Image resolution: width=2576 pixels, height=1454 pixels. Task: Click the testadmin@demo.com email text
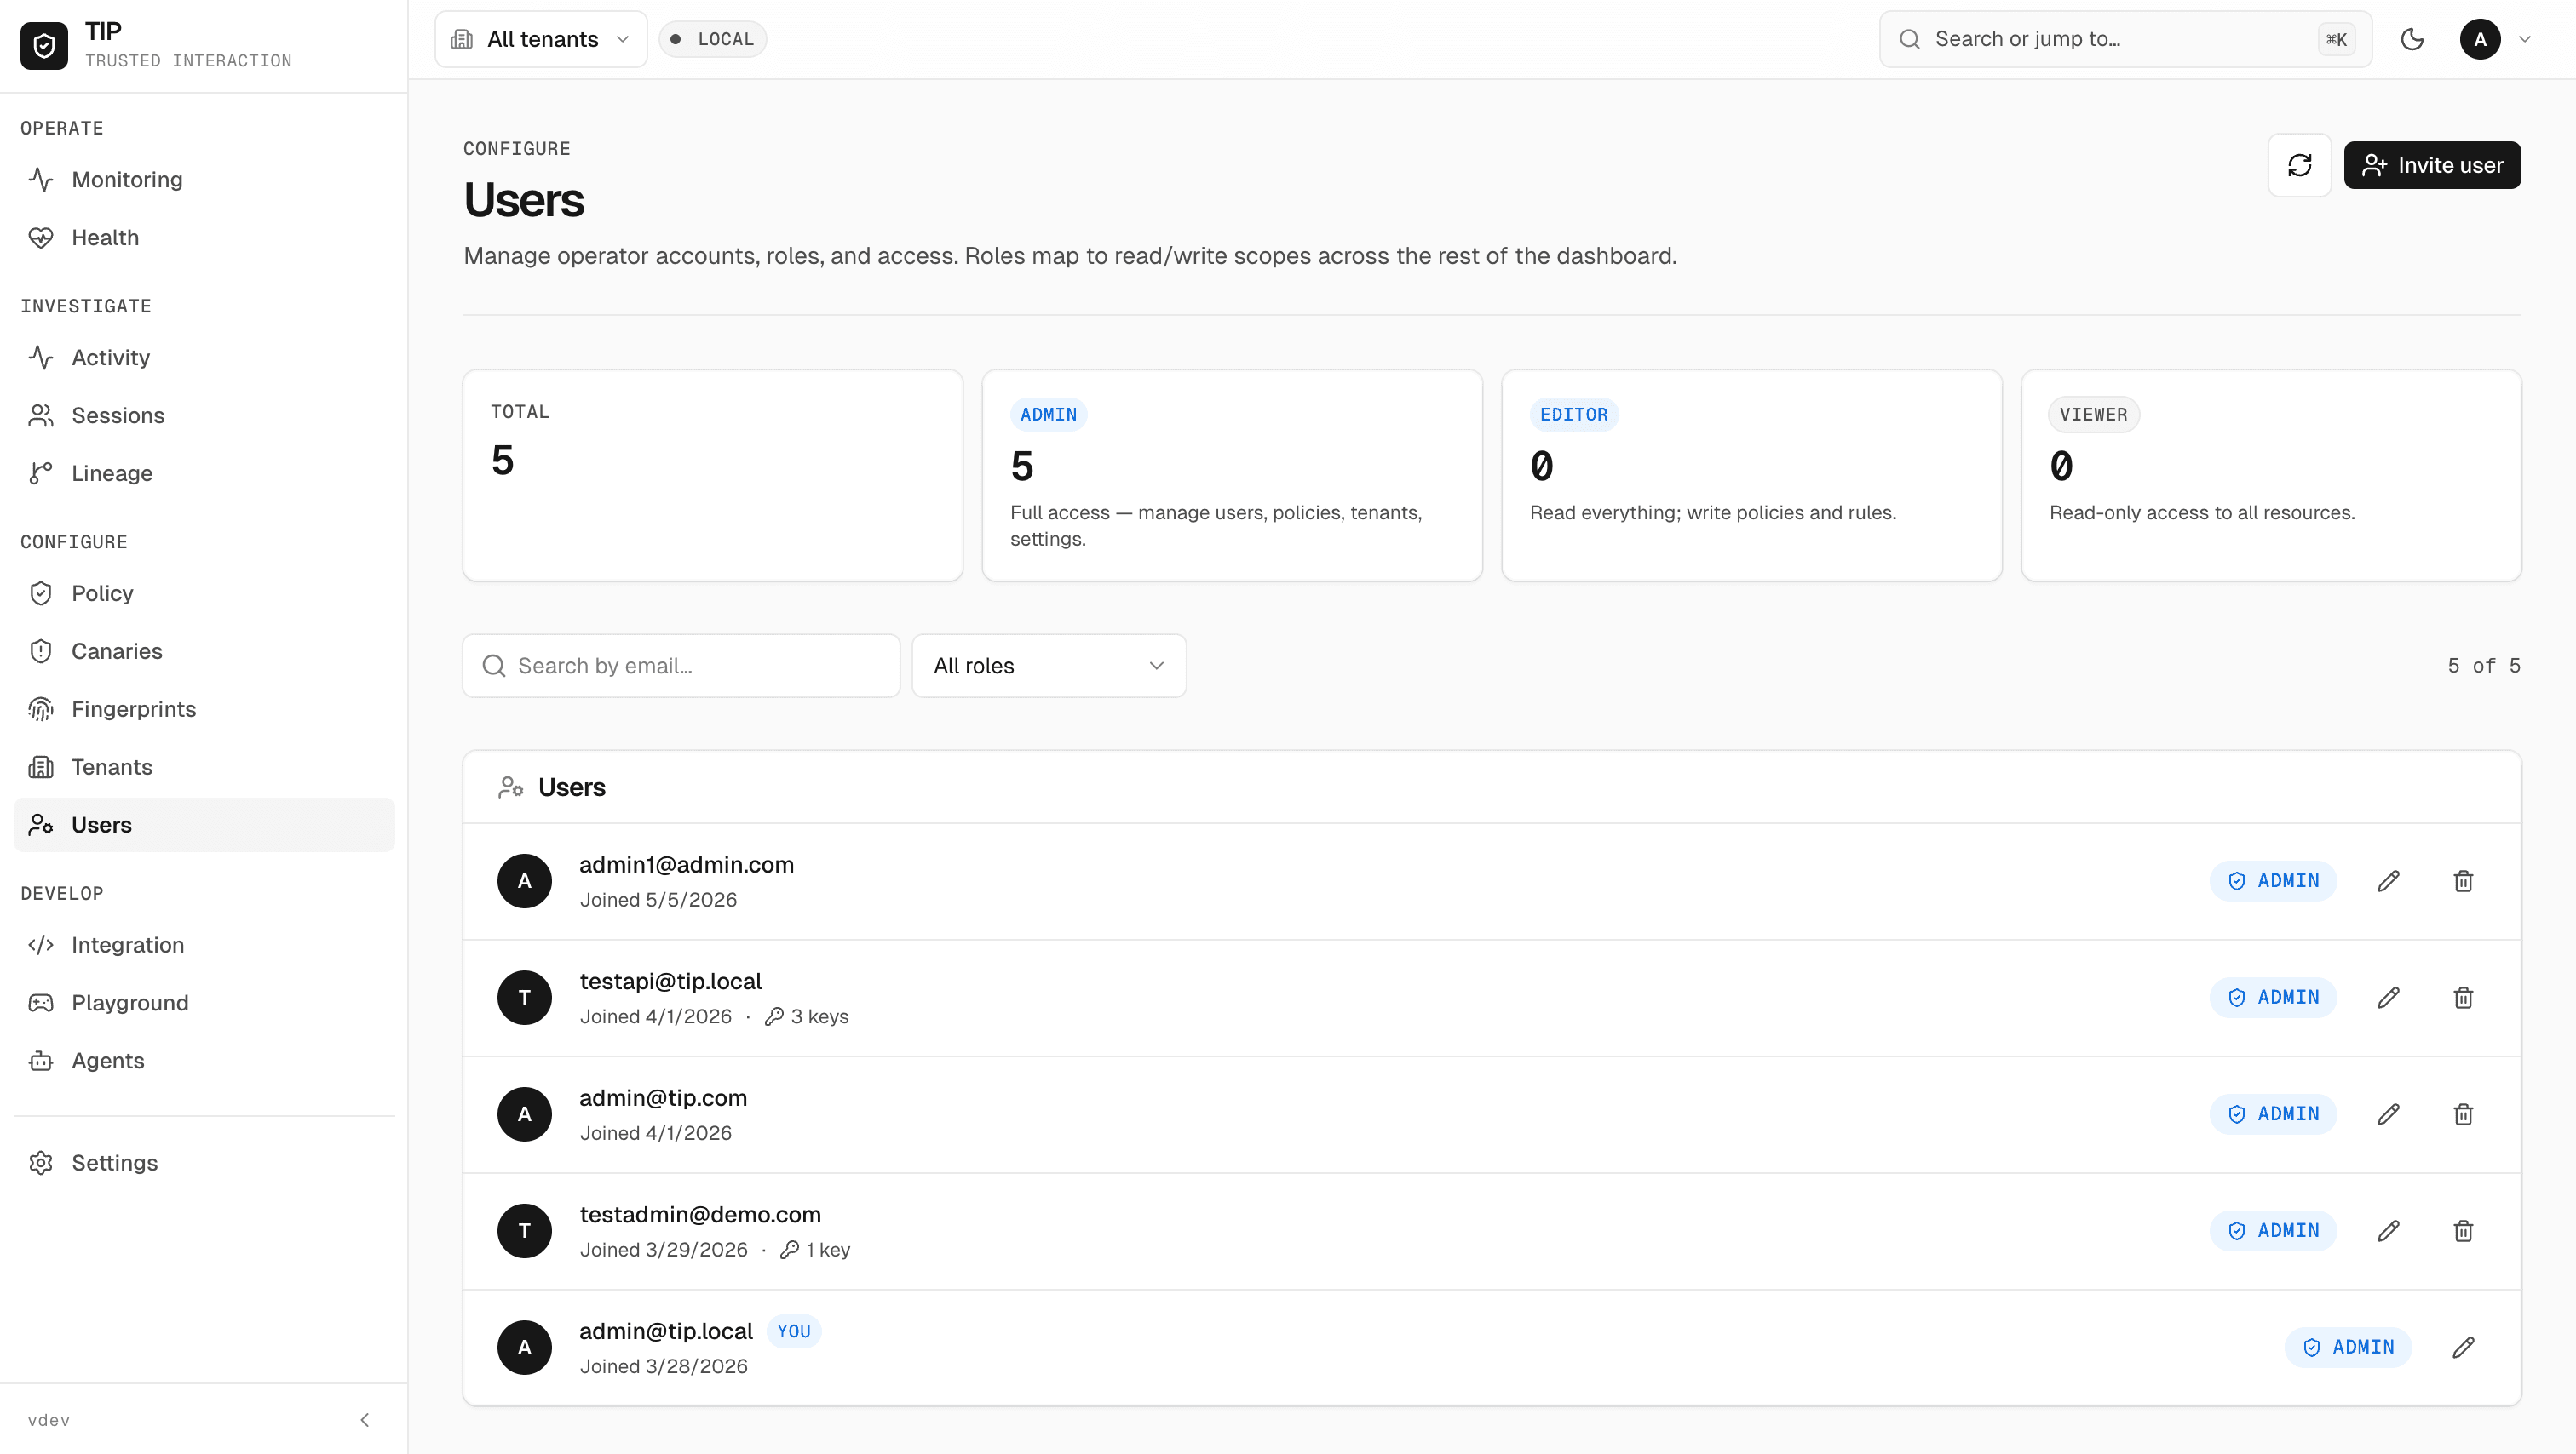[700, 1214]
